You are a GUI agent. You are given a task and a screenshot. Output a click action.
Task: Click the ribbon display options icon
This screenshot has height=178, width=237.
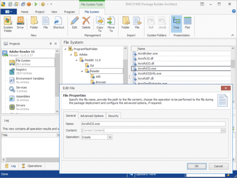(x=202, y=4)
